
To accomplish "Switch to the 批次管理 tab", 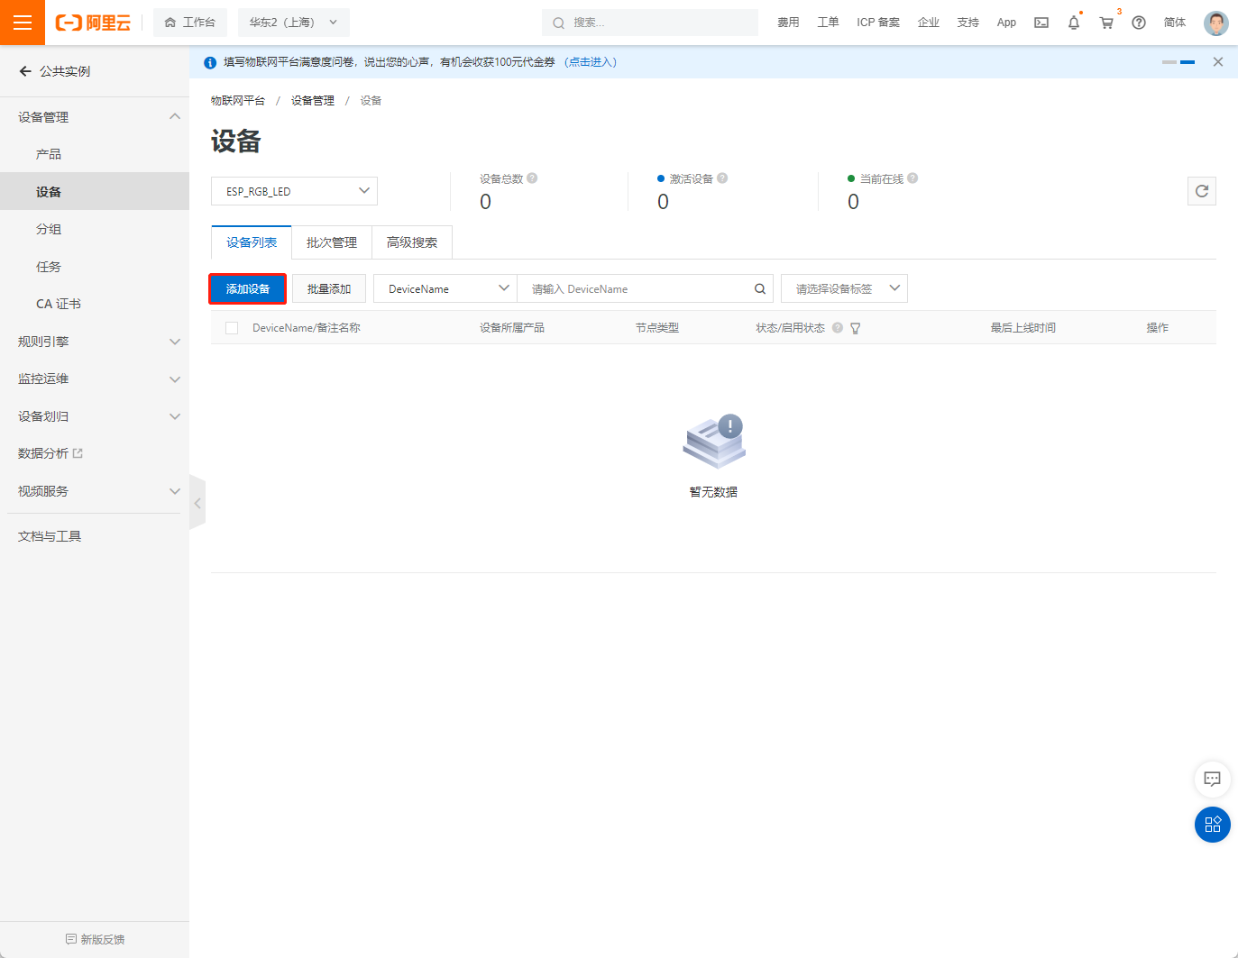I will click(x=331, y=242).
